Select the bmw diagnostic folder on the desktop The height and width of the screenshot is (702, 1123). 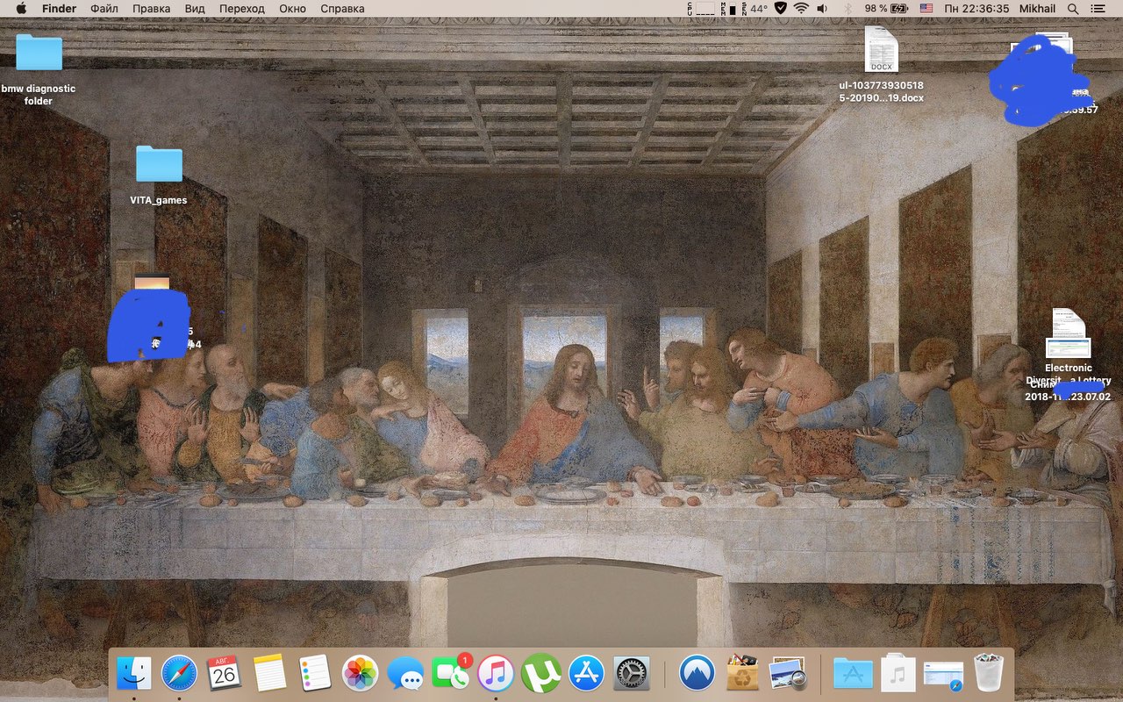coord(39,52)
